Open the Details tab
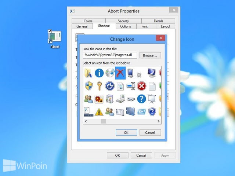Image resolution: width=235 pixels, height=176 pixels. coord(158,21)
